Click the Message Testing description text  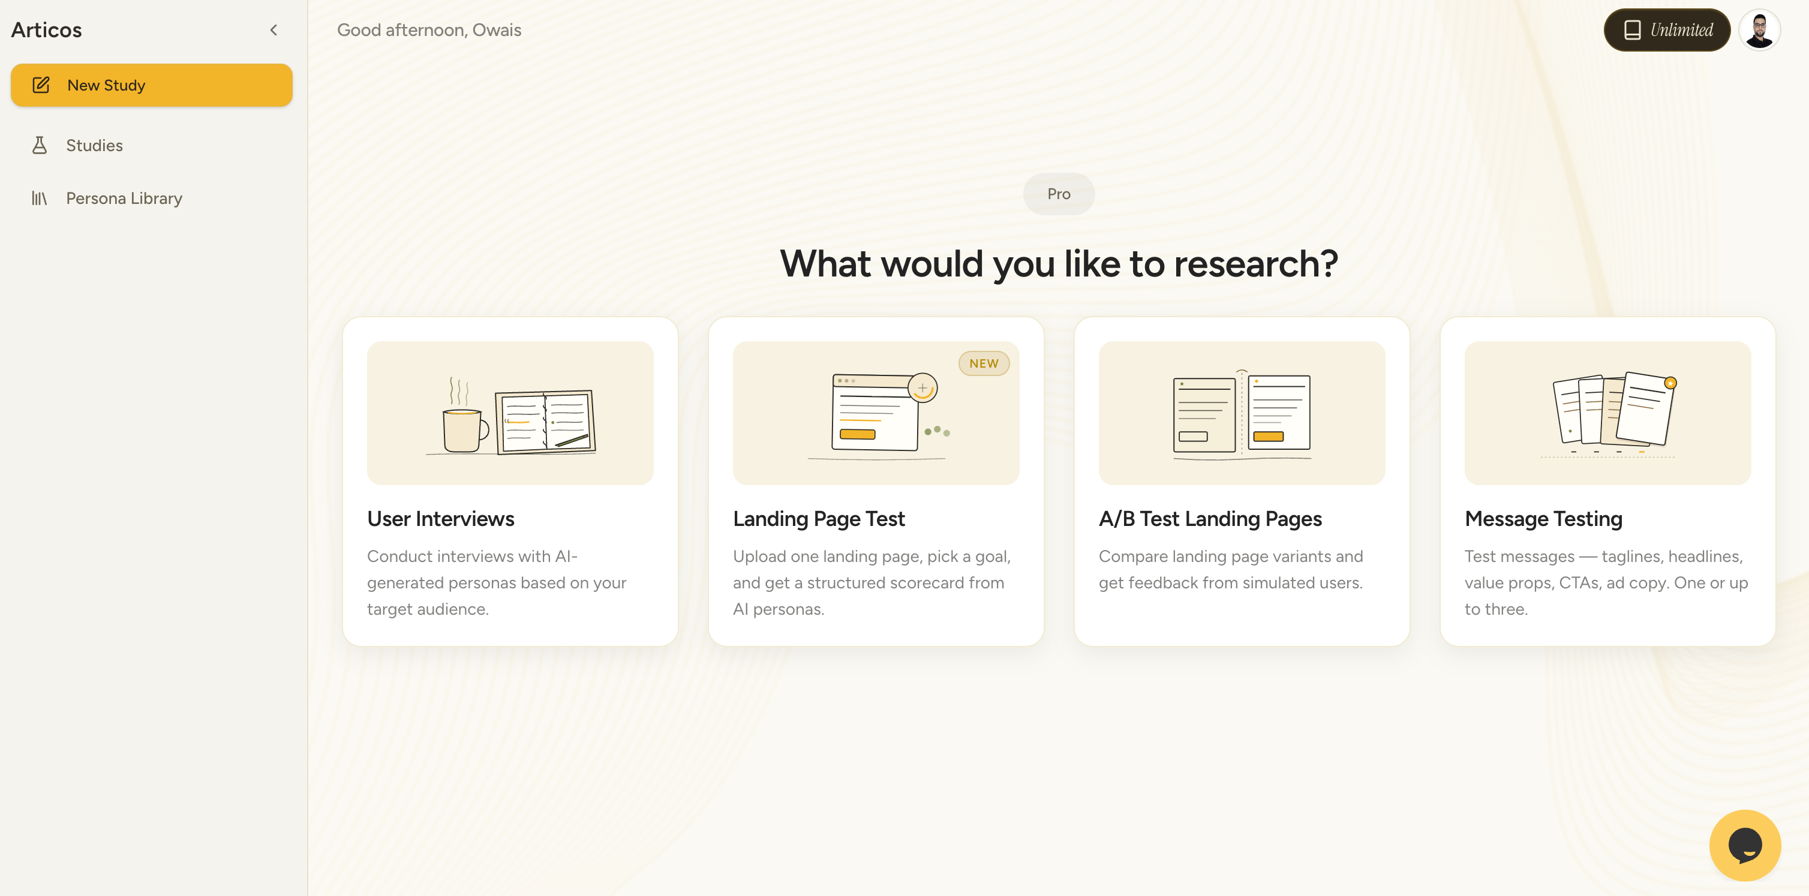pos(1606,583)
